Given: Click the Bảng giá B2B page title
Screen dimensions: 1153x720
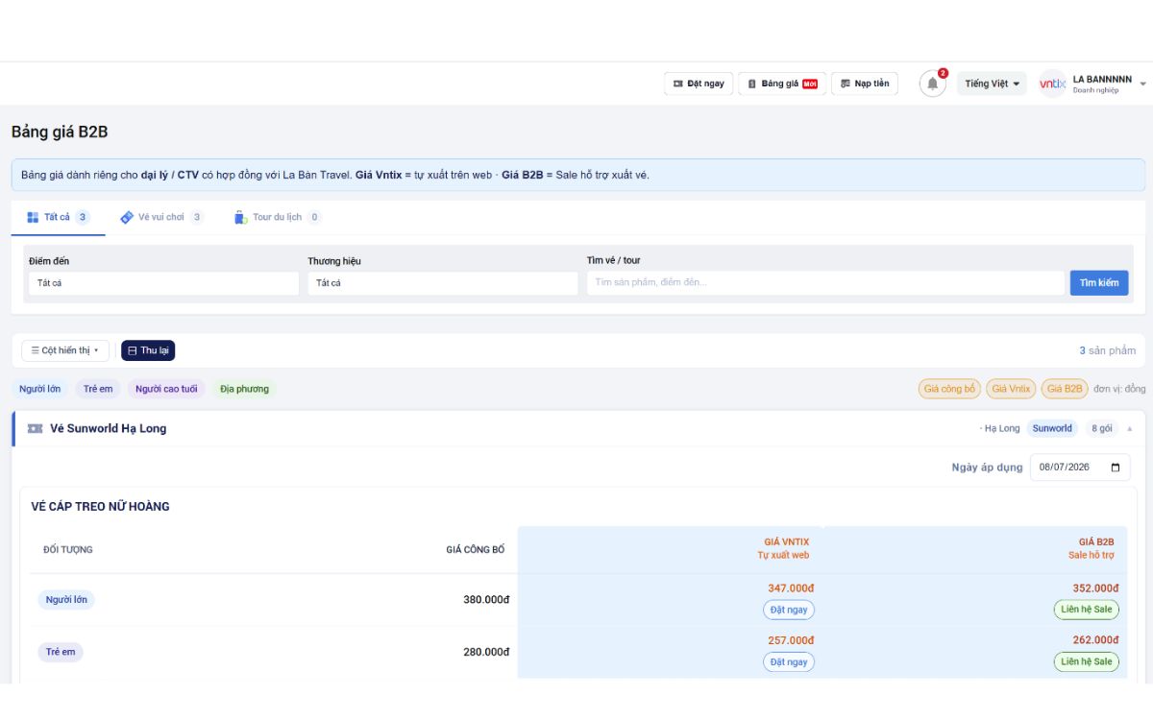Looking at the screenshot, I should point(60,132).
